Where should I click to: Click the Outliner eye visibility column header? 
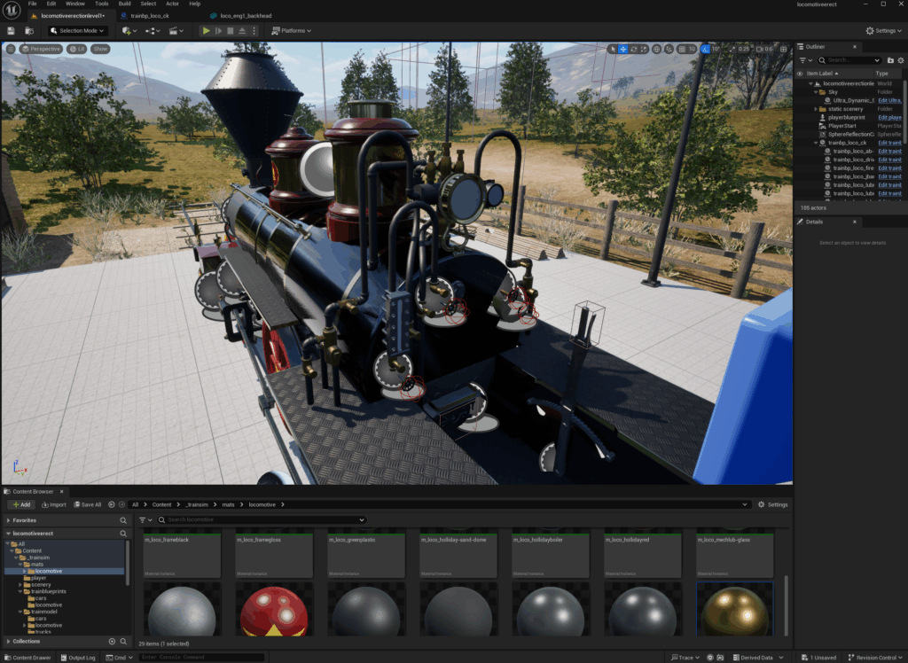(800, 74)
